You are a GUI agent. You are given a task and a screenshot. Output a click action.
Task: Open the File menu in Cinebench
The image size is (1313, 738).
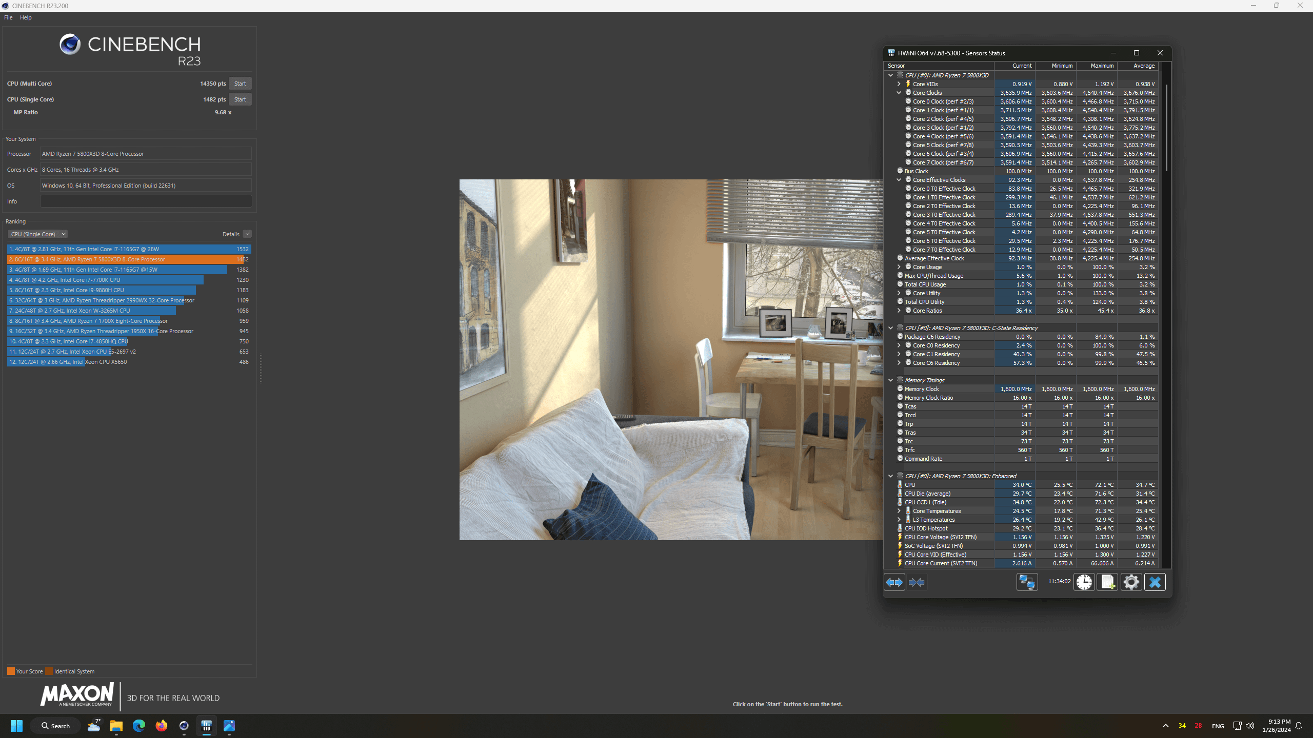[8, 17]
